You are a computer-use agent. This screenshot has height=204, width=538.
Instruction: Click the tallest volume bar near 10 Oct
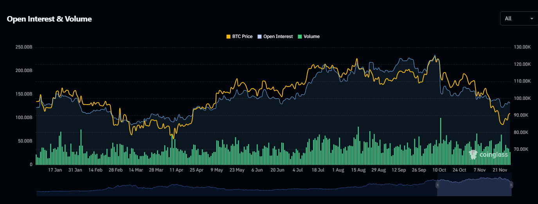441,141
